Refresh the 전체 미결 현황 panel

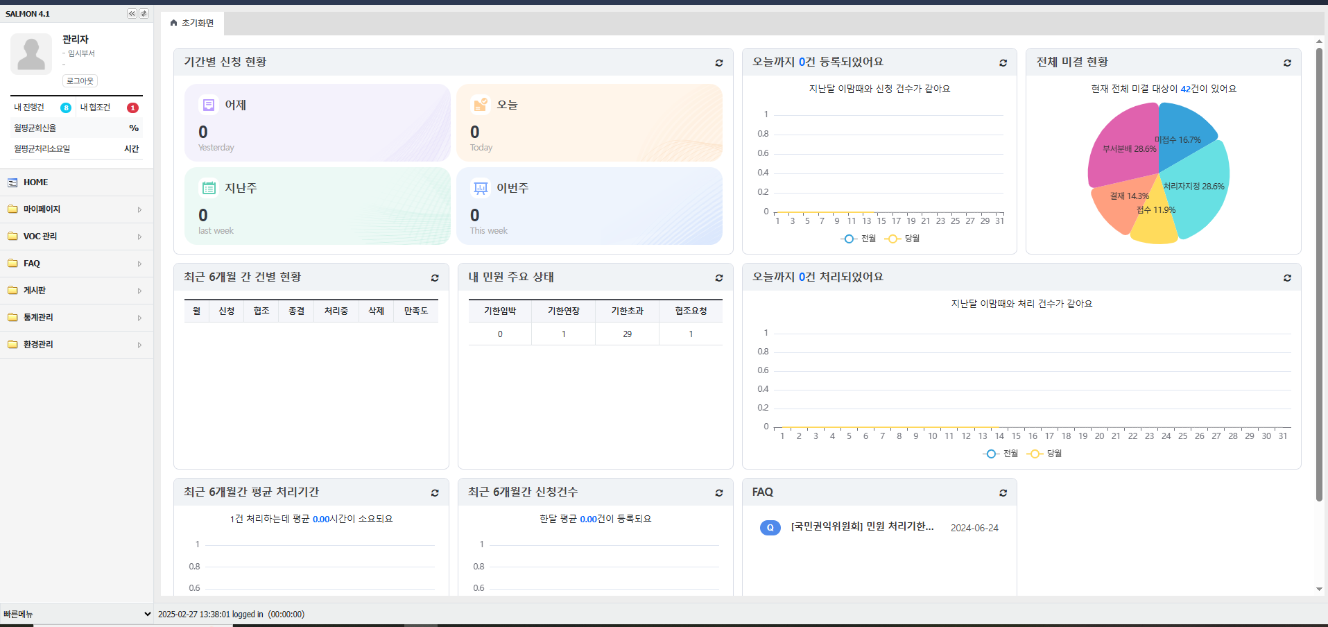tap(1287, 63)
